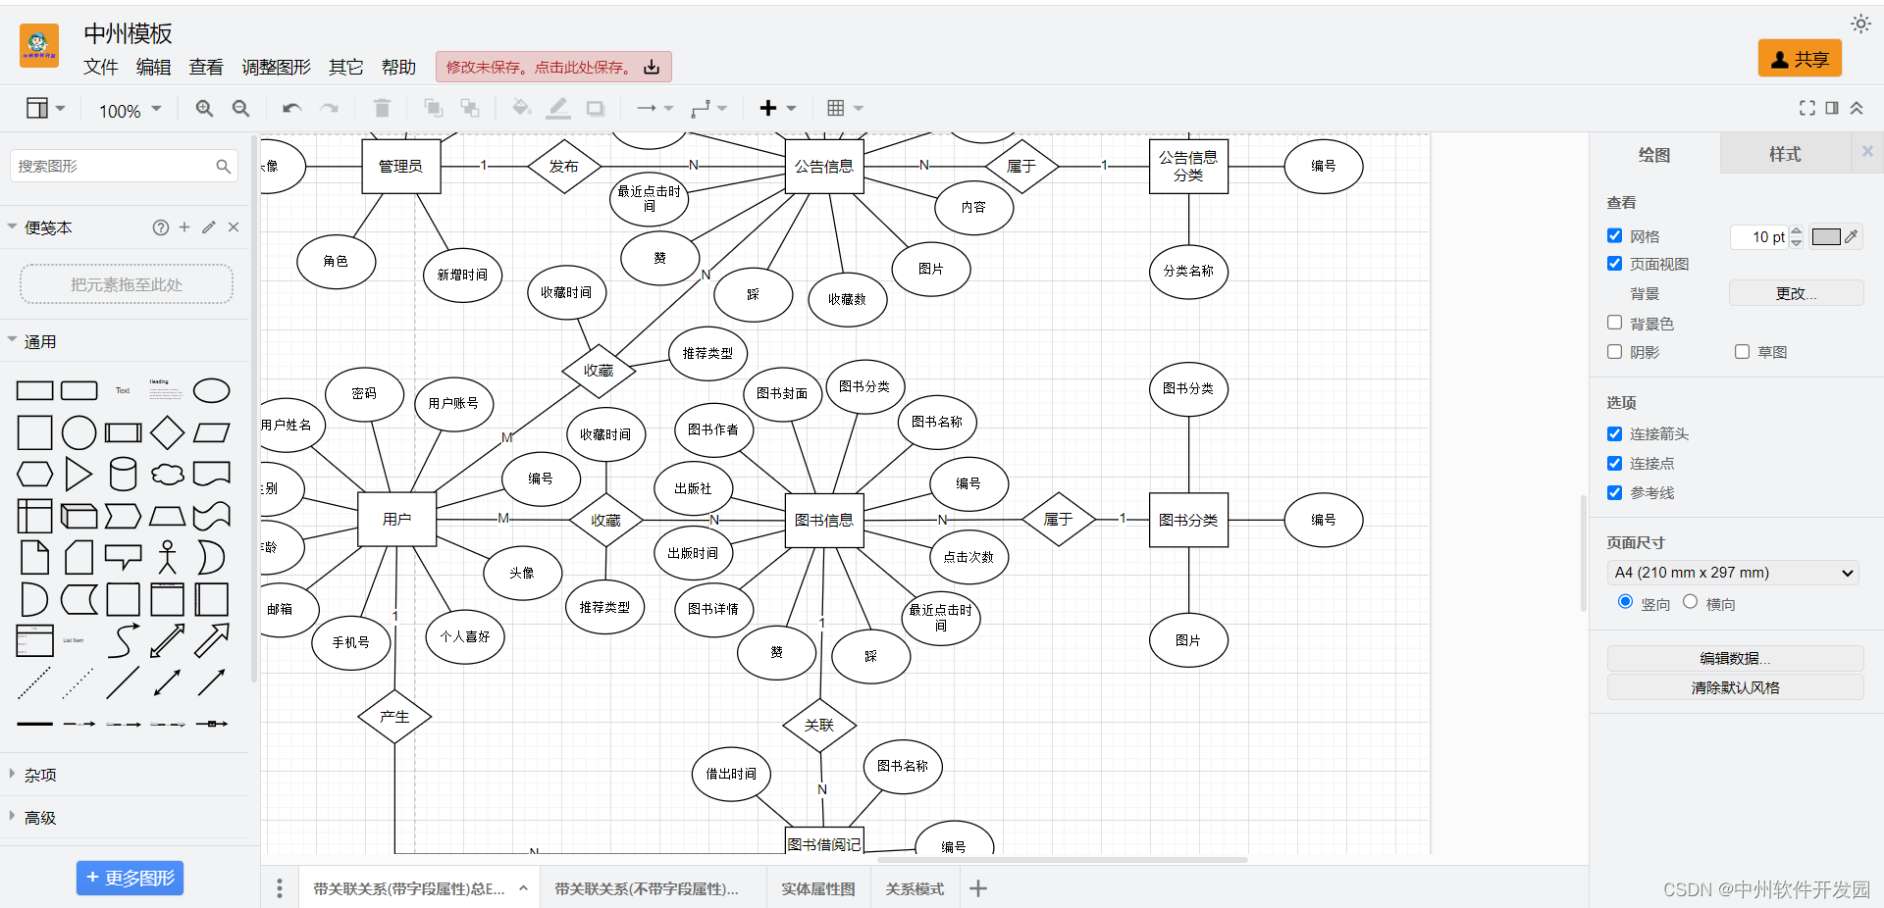The height and width of the screenshot is (908, 1884).
Task: Toggle the 网格 grid checkbox
Action: coord(1614,235)
